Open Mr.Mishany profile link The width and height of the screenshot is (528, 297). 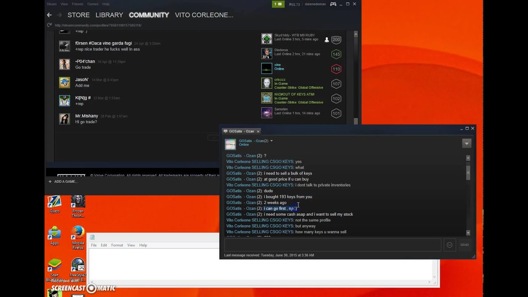(87, 116)
